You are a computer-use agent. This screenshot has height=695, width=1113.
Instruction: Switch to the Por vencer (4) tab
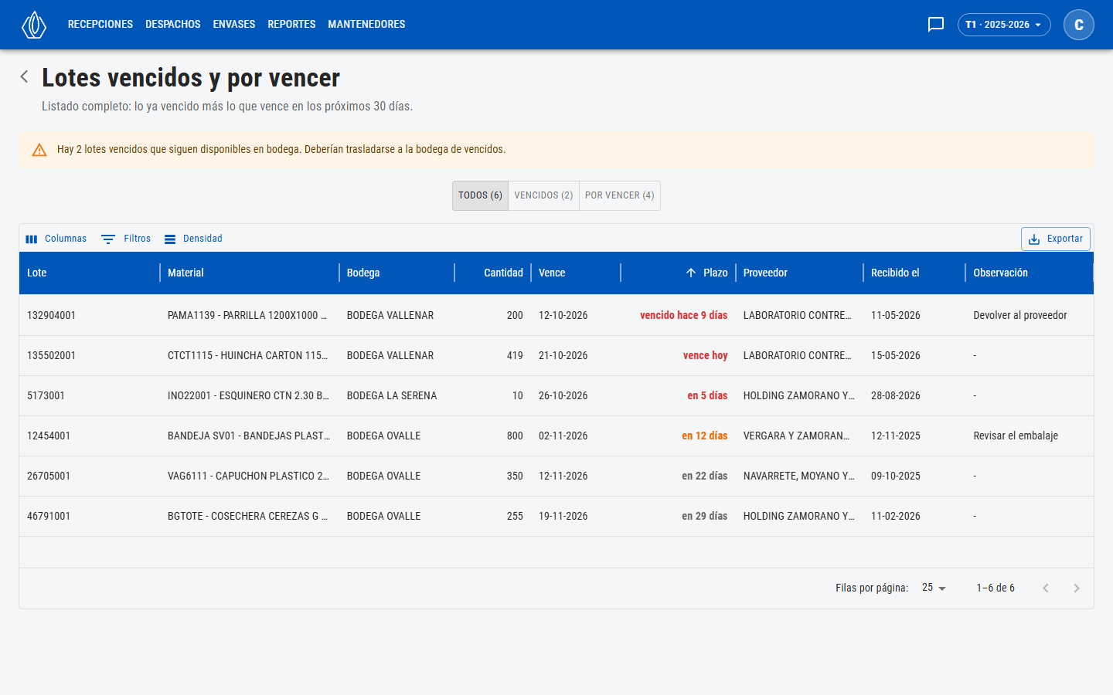point(620,195)
